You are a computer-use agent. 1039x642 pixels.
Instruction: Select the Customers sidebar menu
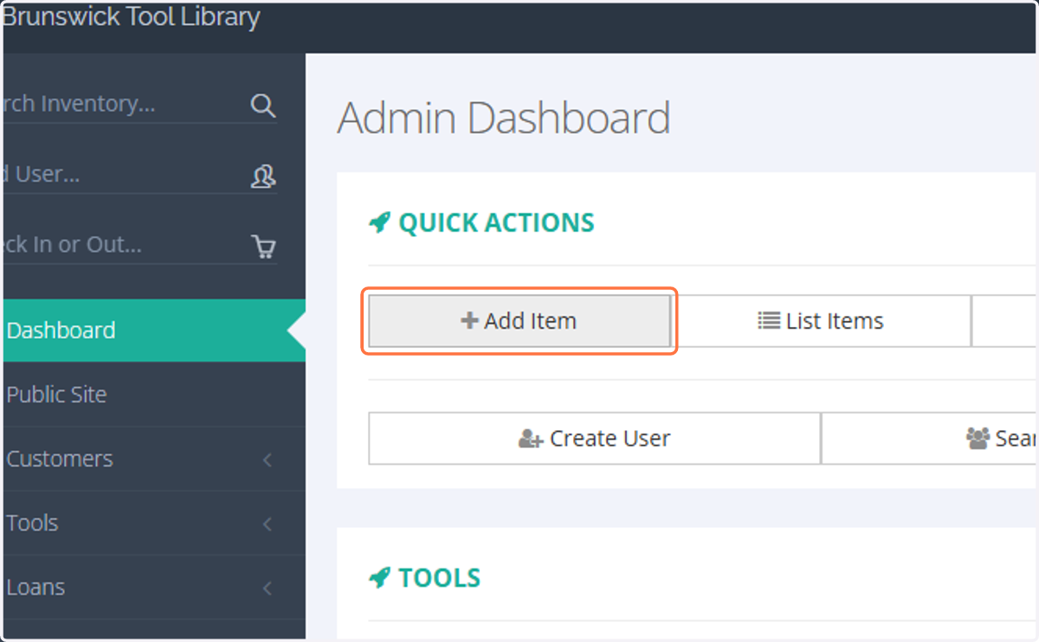(152, 459)
